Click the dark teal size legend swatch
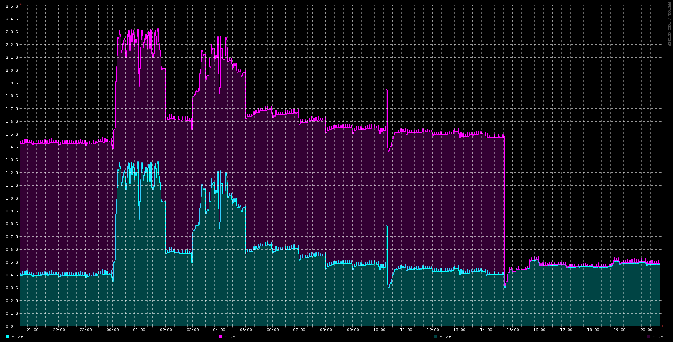Viewport: 673px width, 342px height. coord(436,336)
